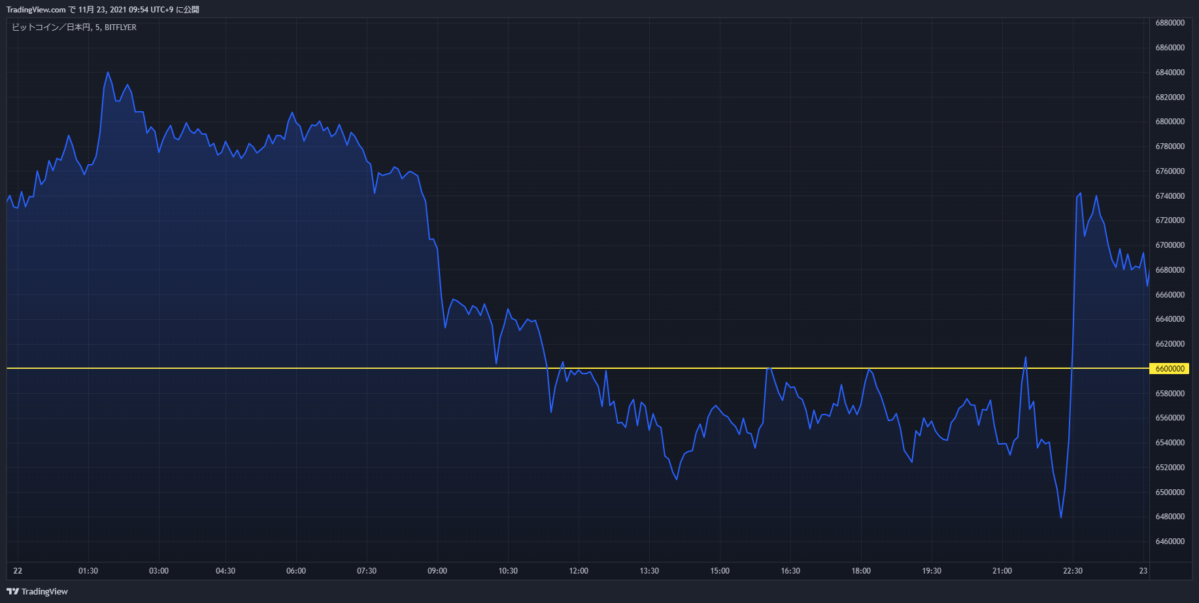Click the 21:00 time axis label
The image size is (1199, 603).
(x=1002, y=571)
